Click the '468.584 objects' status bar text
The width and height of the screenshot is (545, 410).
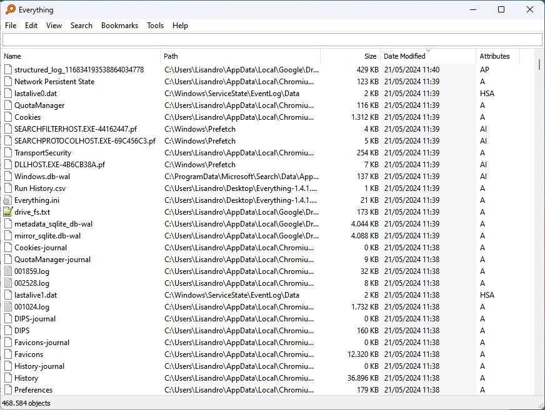tap(26, 403)
